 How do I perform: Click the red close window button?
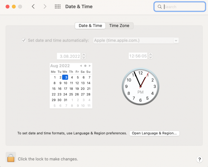click(8, 6)
